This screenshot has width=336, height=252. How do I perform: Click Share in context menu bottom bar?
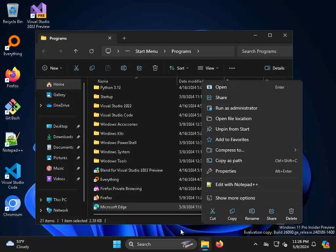[x=271, y=214]
